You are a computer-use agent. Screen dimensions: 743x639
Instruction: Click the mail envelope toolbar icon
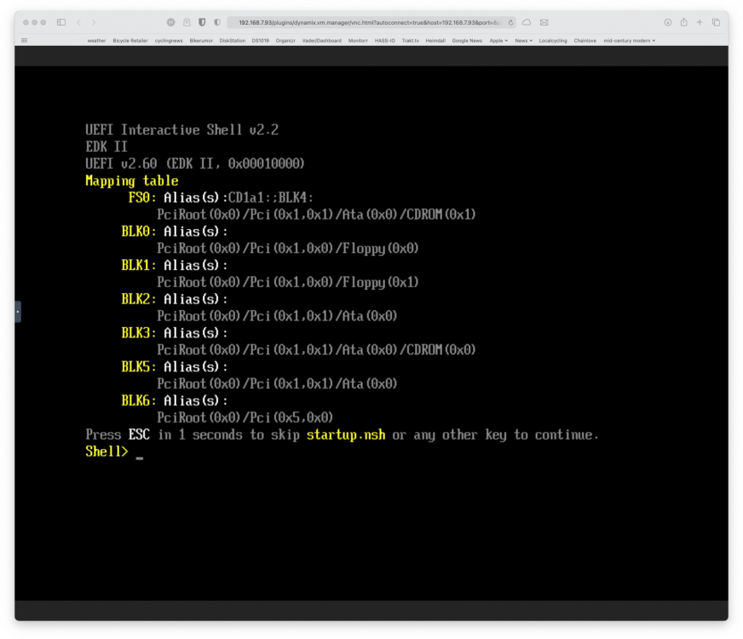point(544,22)
